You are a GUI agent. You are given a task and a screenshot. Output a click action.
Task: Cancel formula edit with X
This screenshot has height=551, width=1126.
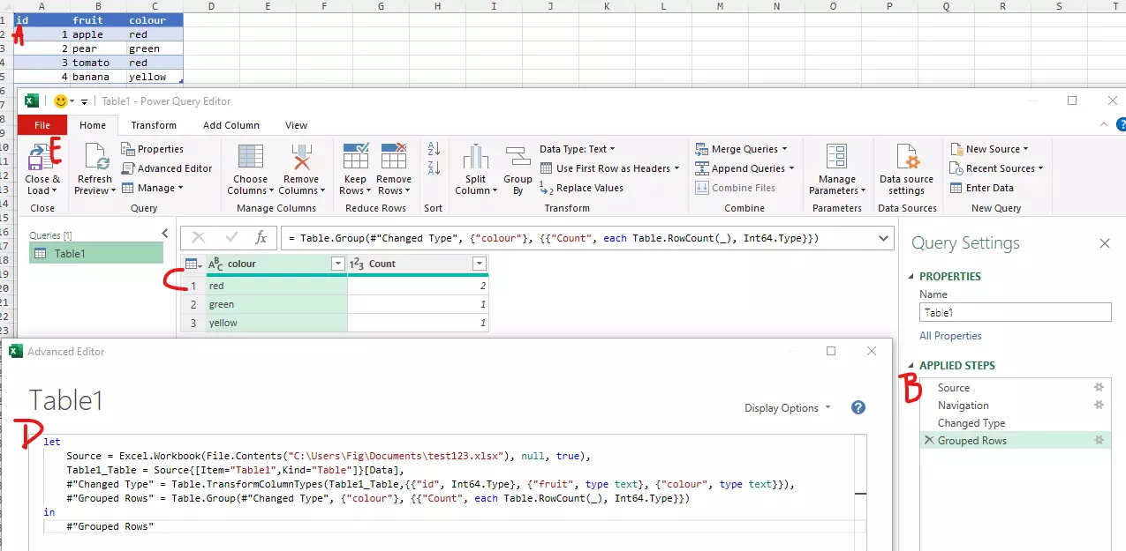point(199,238)
